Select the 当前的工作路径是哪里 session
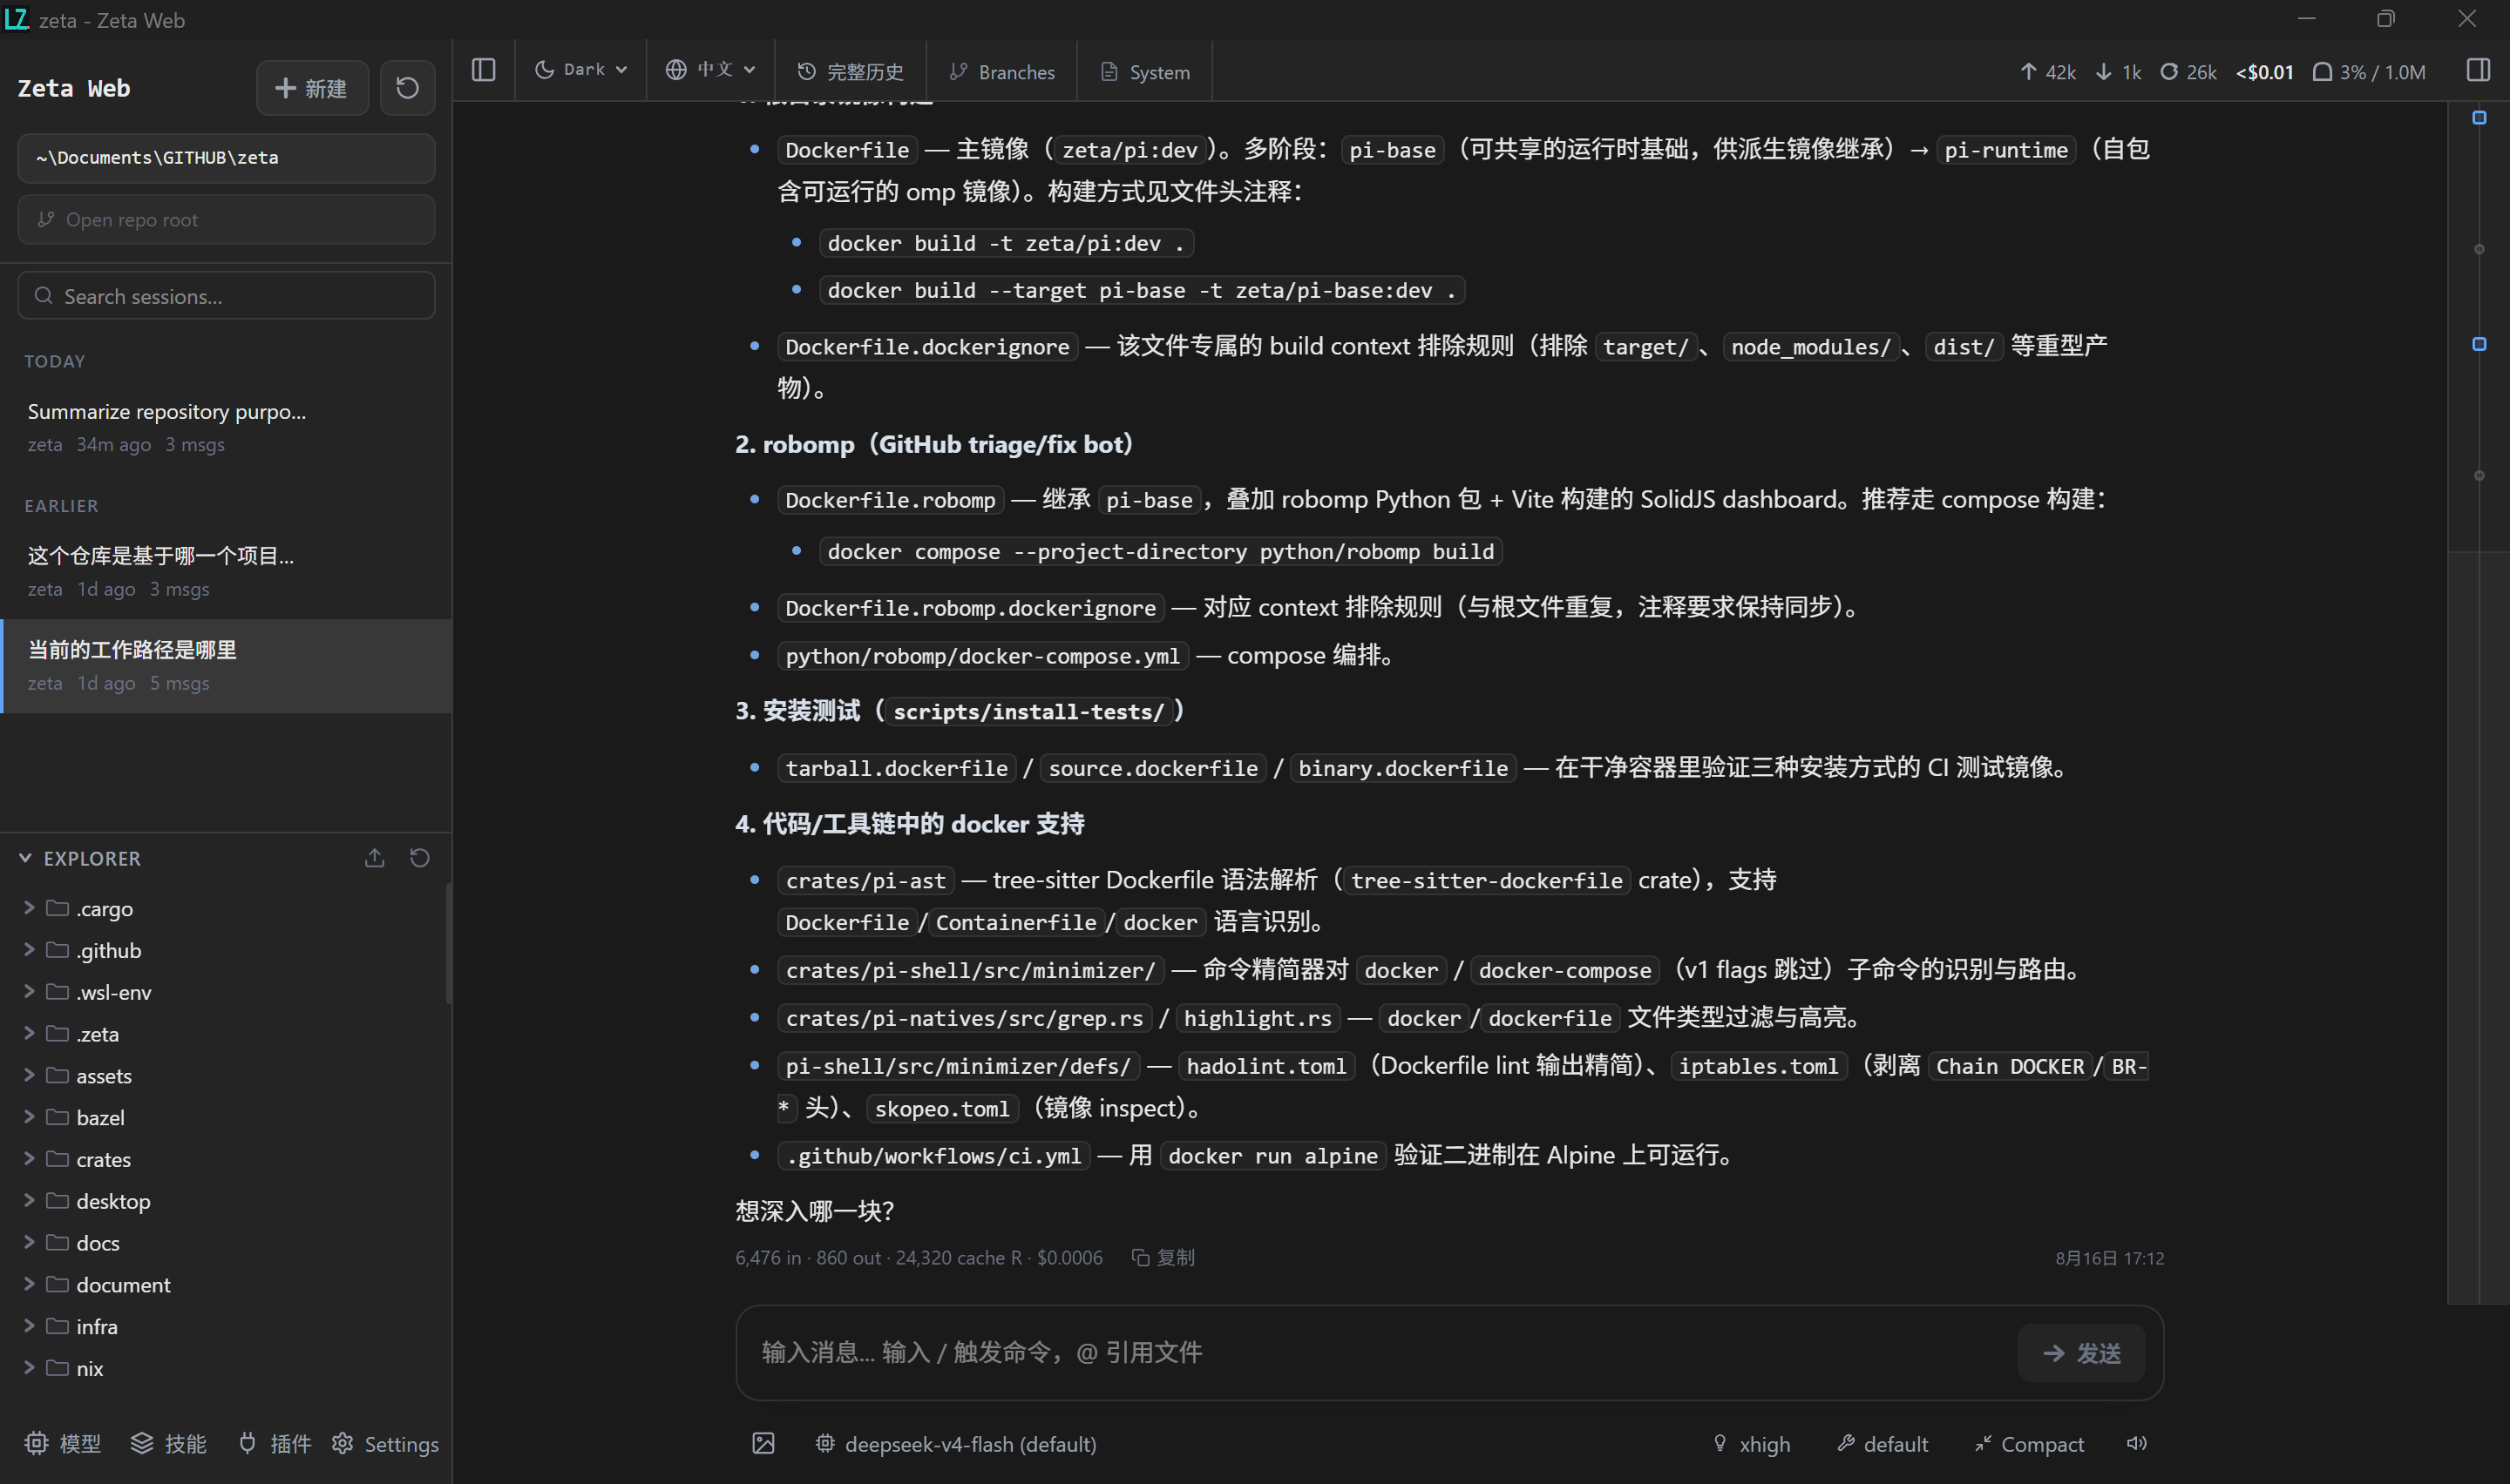Viewport: 2510px width, 1484px height. tap(226, 666)
